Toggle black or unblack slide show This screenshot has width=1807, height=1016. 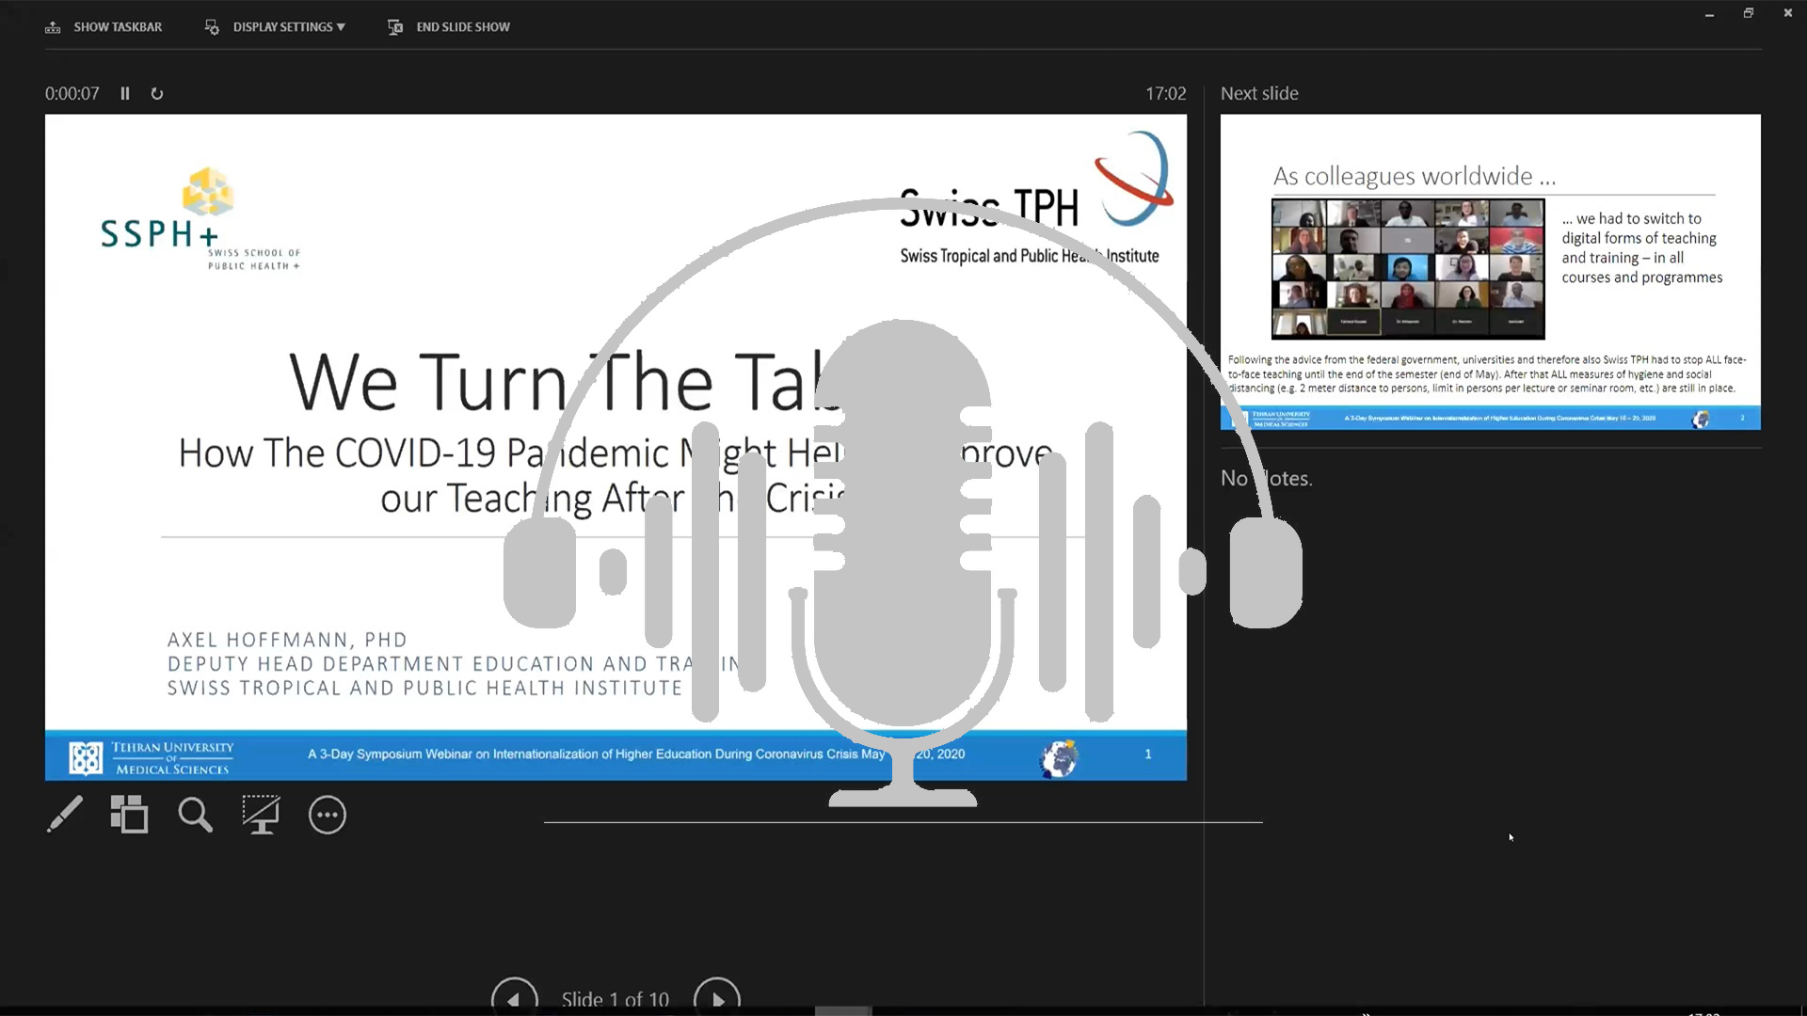tap(261, 815)
